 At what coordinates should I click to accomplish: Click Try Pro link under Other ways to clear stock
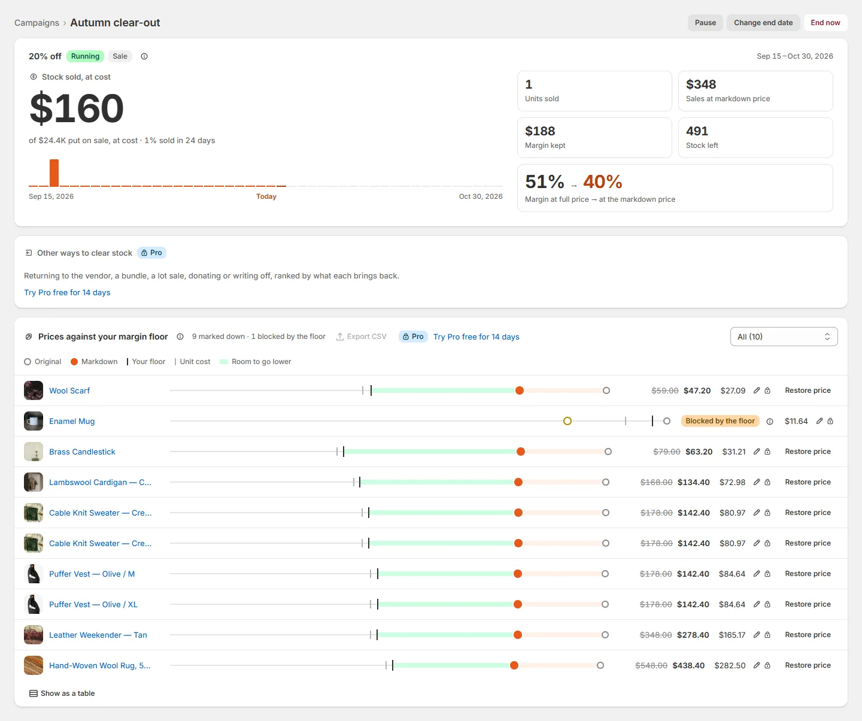pyautogui.click(x=67, y=292)
